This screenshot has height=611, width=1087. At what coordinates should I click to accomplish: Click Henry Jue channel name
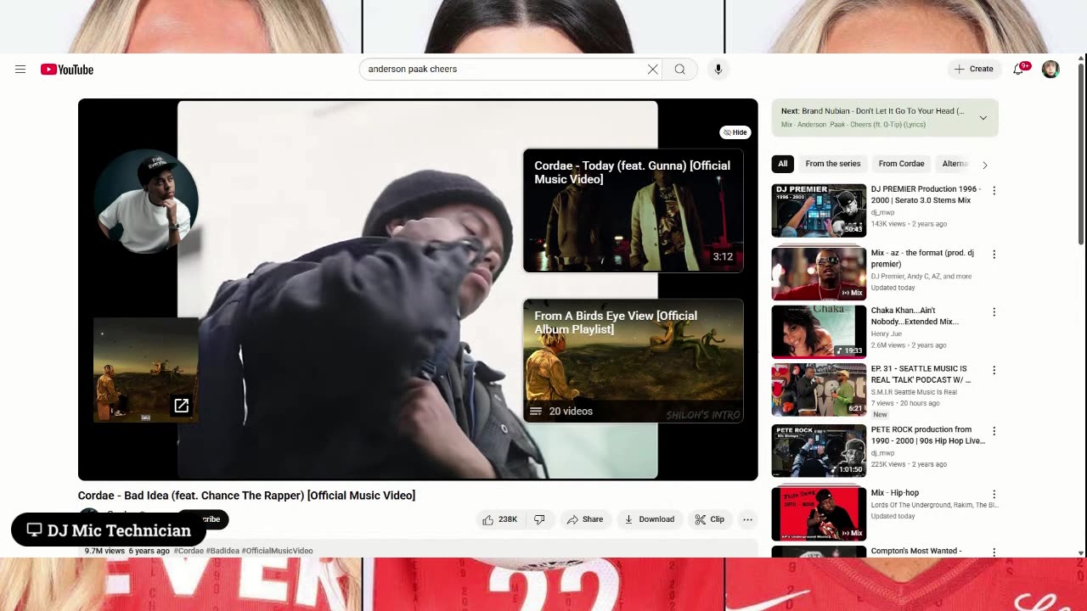[x=887, y=334]
